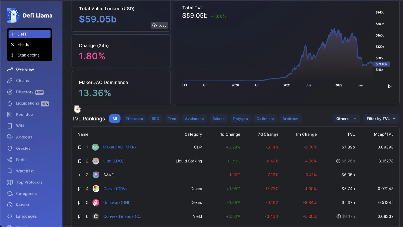This screenshot has height=227, width=403.
Task: Click the clock icon beside Recent
Action: click(10, 205)
